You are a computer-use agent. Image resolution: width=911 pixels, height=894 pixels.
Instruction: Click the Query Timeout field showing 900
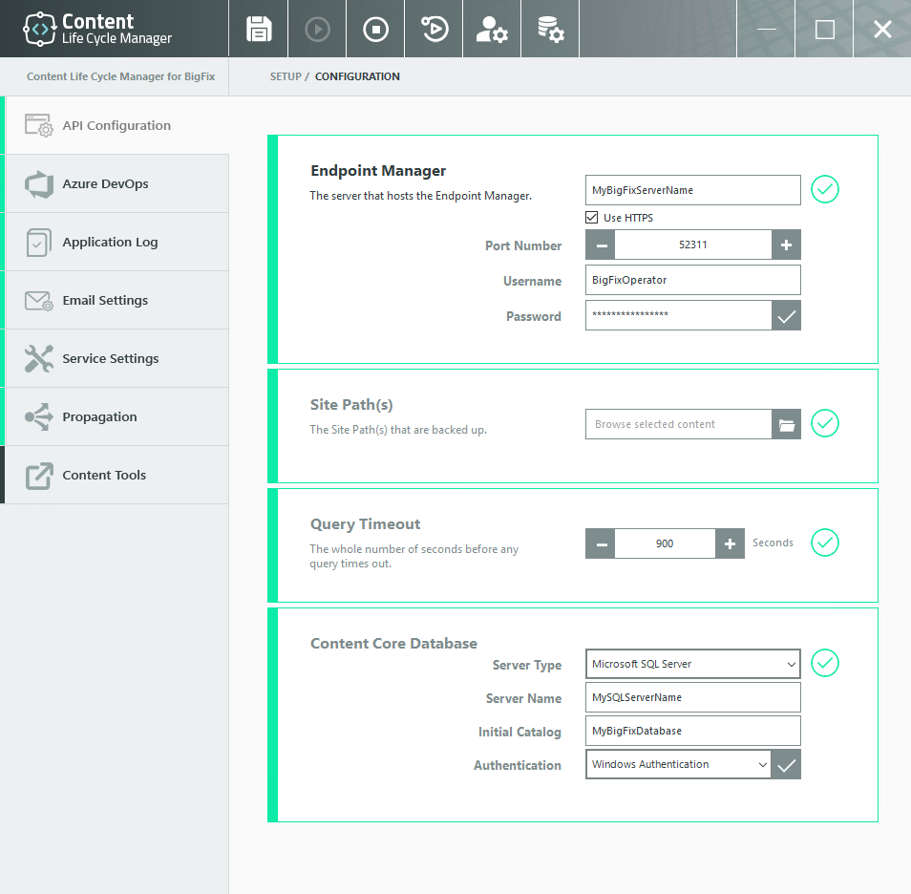tap(665, 543)
